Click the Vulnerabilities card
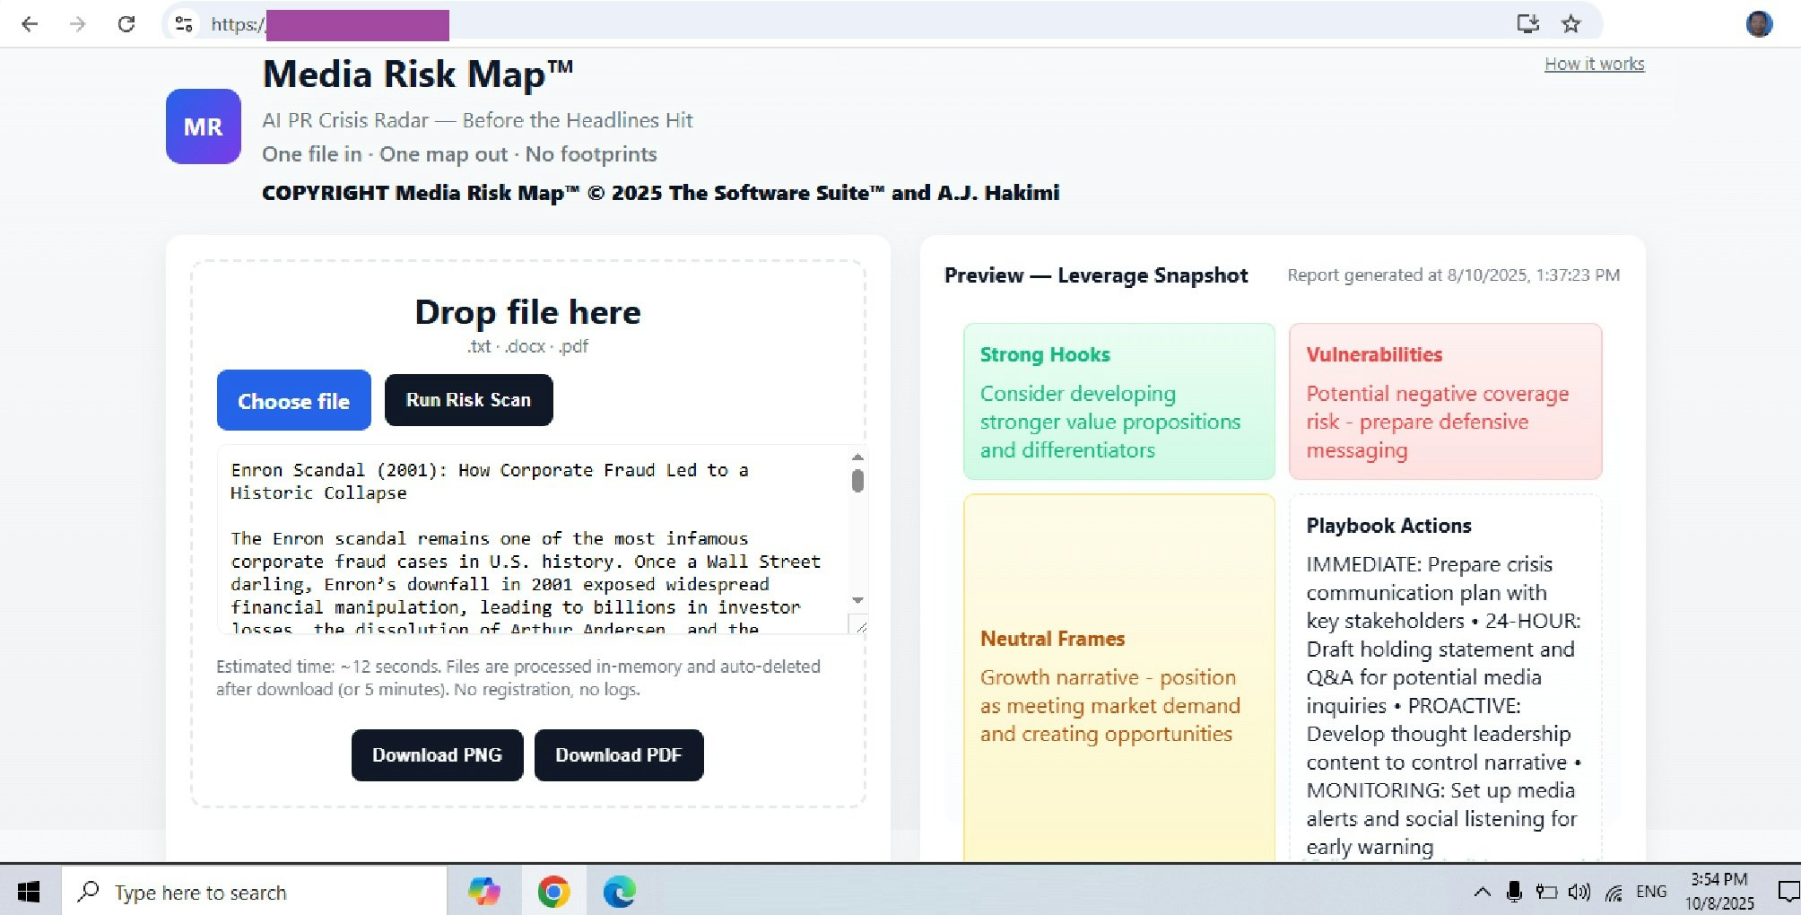This screenshot has width=1801, height=915. click(x=1445, y=401)
